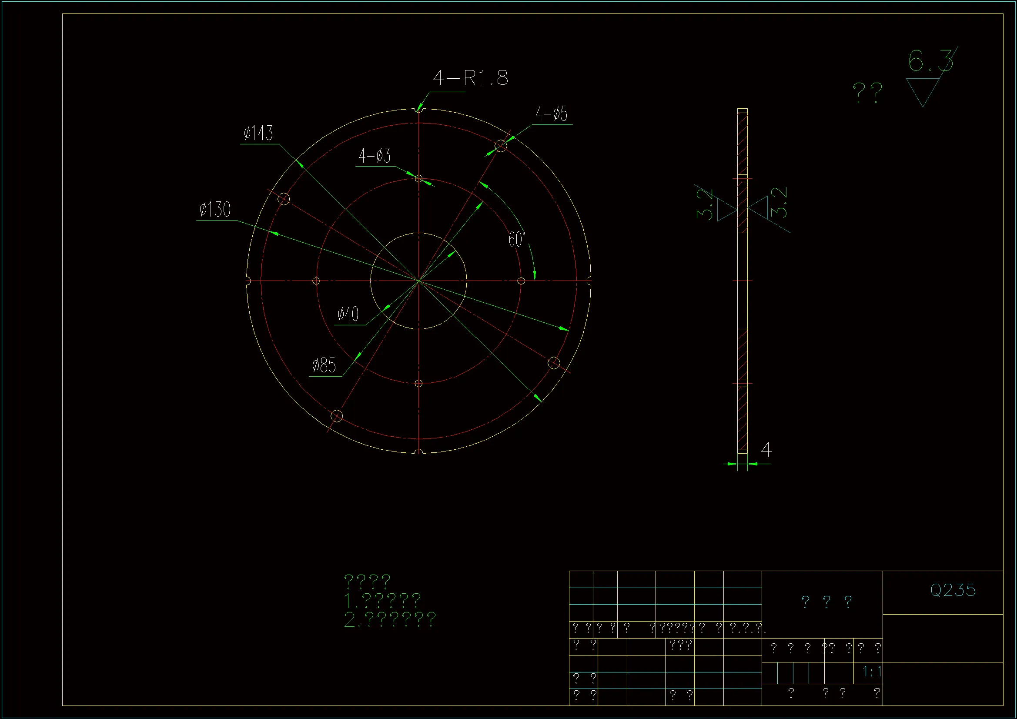Select the 60° angle dimension text
Viewport: 1017px width, 719px height.
point(516,240)
